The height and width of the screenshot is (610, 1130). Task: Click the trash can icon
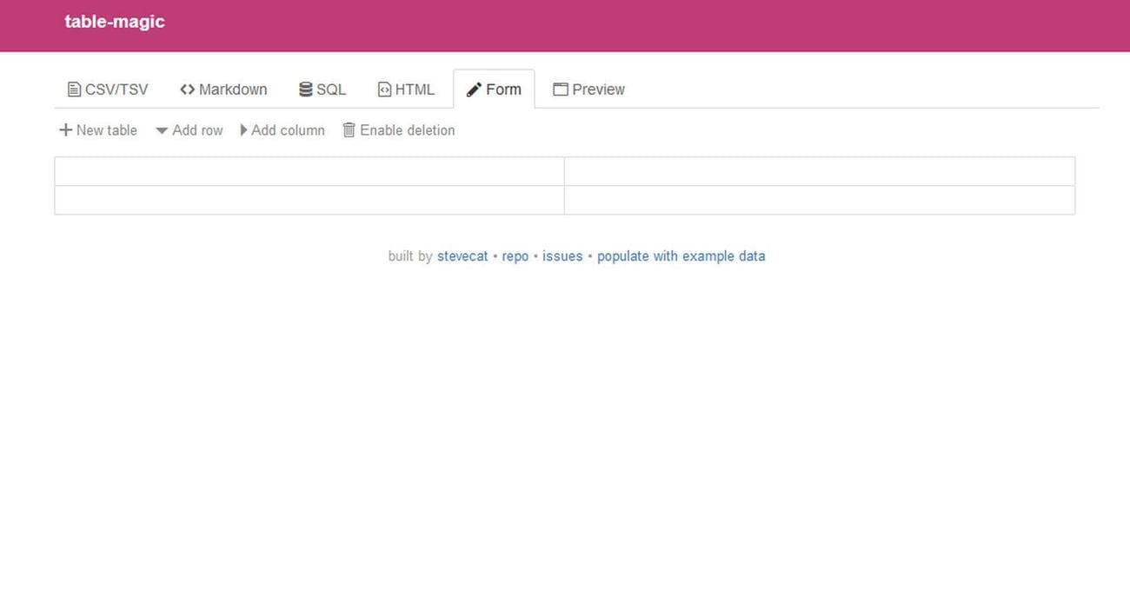click(x=349, y=130)
